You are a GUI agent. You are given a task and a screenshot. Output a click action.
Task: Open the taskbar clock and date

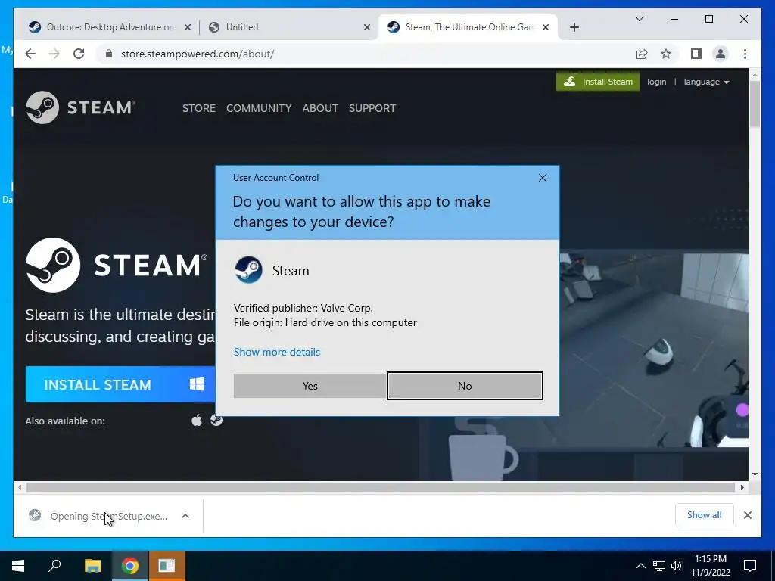(711, 566)
